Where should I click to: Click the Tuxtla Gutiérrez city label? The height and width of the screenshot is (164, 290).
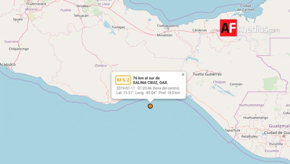207,74
